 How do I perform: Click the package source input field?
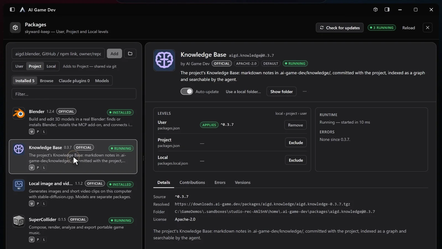[58, 54]
